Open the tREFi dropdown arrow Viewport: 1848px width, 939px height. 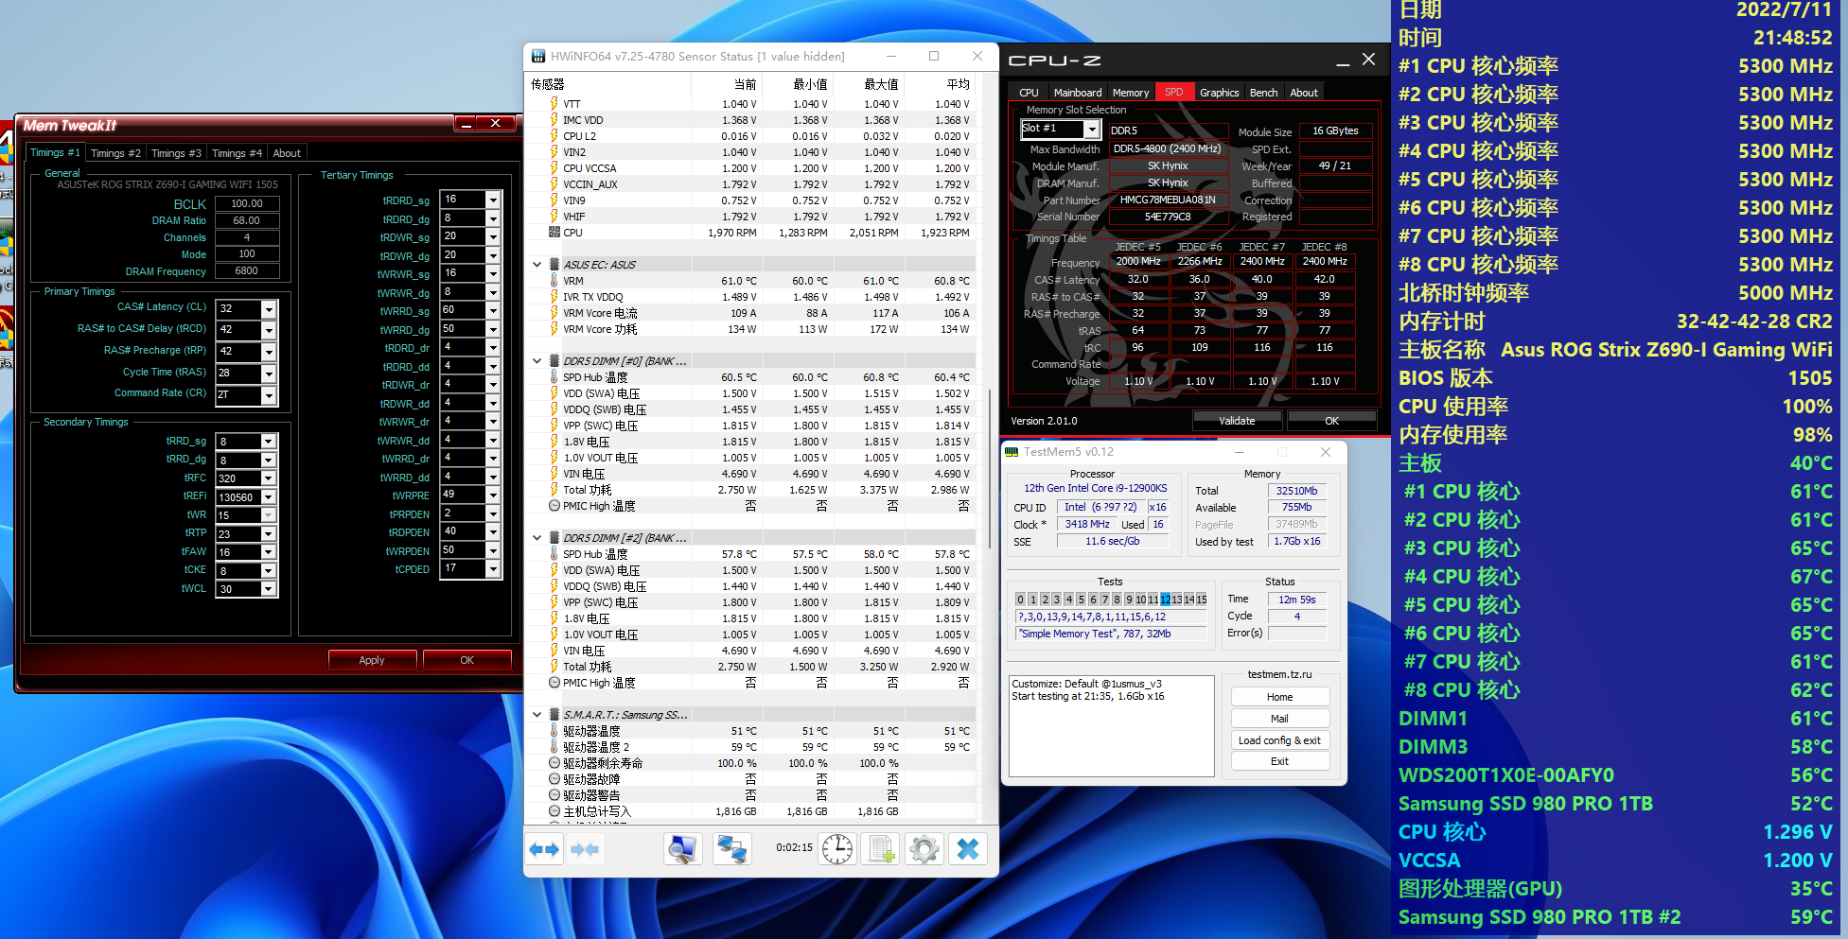click(269, 497)
